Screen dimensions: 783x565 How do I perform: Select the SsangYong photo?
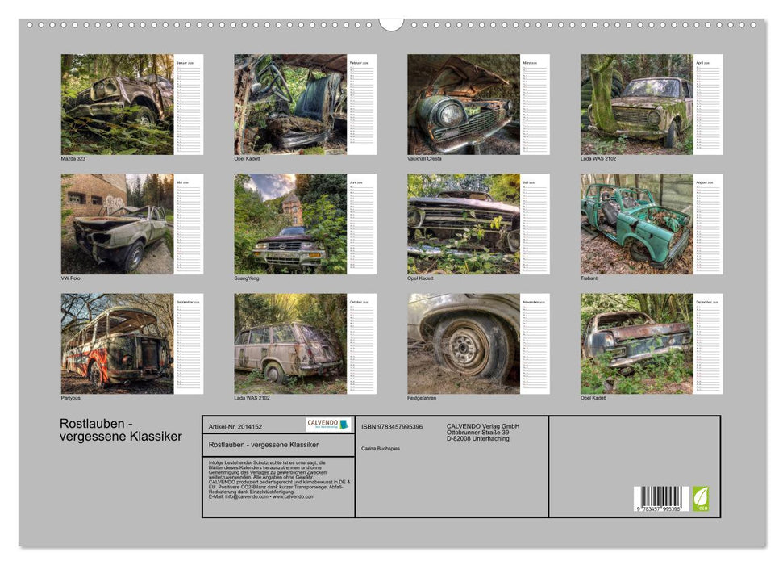289,224
